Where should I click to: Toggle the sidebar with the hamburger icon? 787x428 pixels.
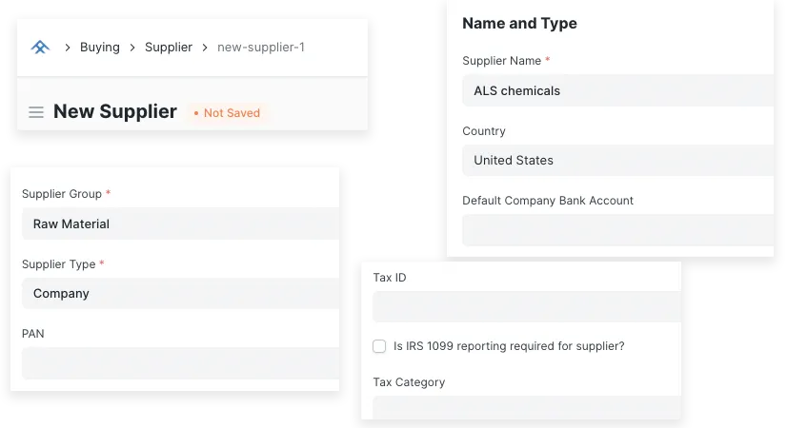tap(36, 112)
